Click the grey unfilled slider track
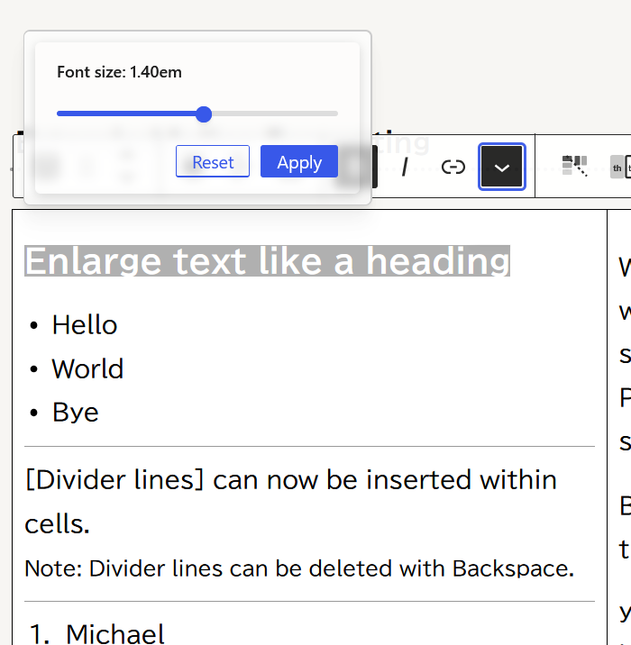 pos(275,114)
